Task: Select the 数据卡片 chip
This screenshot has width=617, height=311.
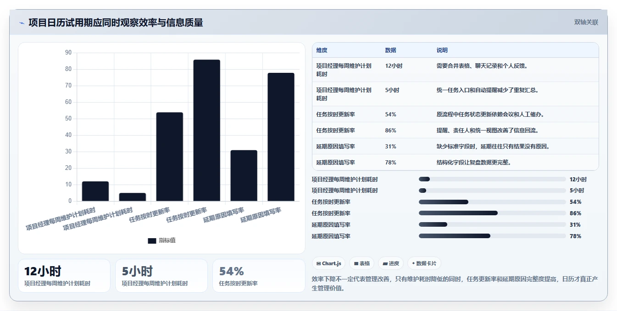Action: pyautogui.click(x=424, y=263)
